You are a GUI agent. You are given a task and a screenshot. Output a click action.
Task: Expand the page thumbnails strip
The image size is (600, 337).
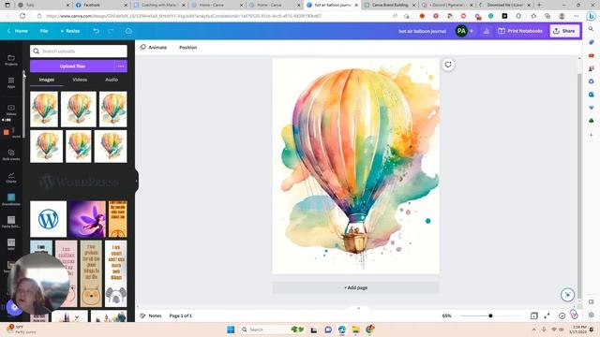[358, 308]
